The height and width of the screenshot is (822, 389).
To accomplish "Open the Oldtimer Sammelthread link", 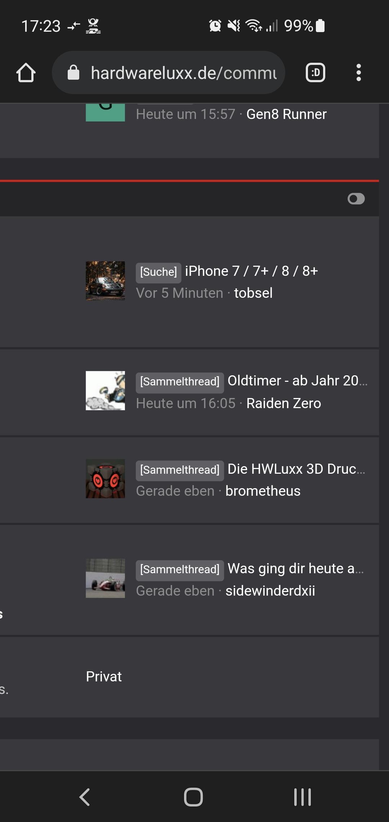I will tap(298, 381).
